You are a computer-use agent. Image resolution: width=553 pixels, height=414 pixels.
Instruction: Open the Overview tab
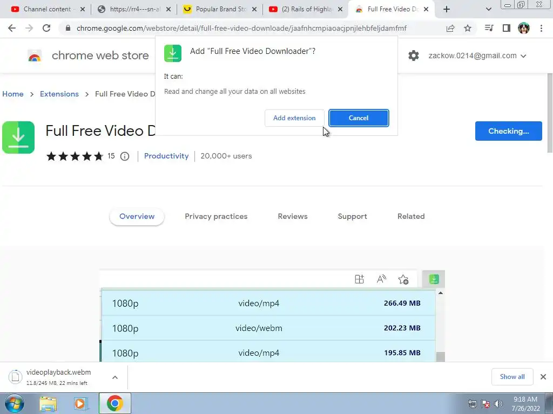point(137,216)
